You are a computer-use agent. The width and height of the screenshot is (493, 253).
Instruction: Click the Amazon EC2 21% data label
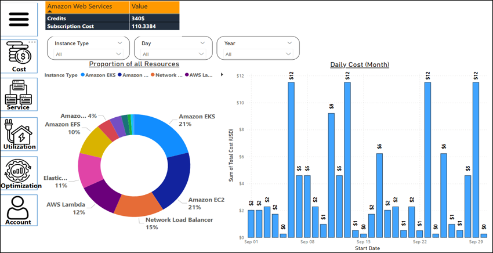click(x=206, y=204)
